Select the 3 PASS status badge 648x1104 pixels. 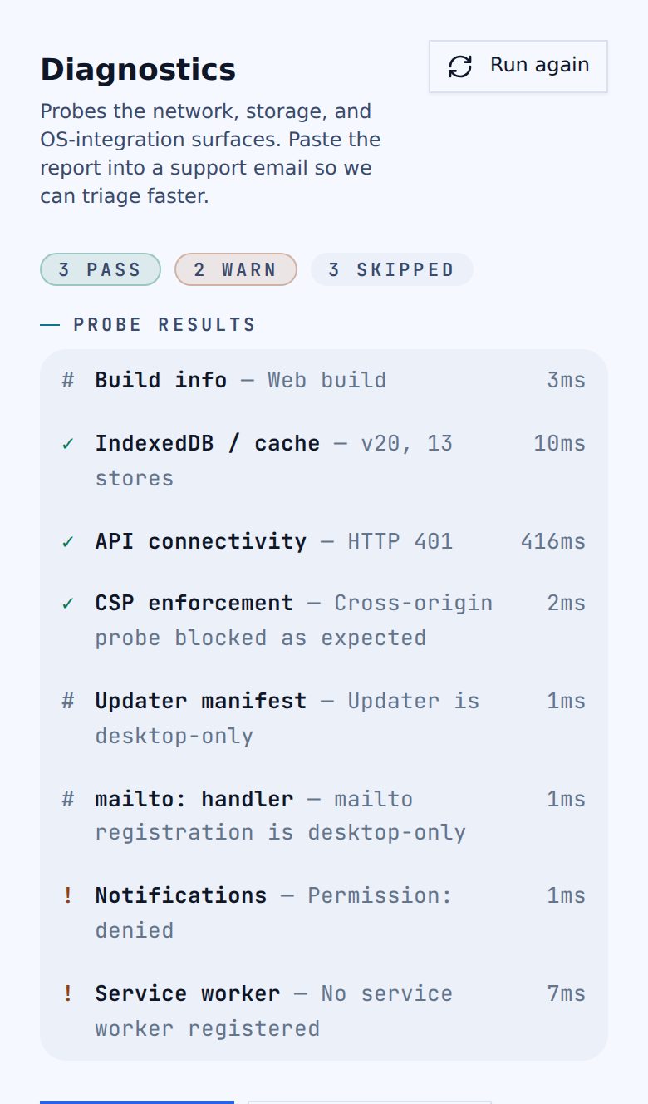coord(101,269)
